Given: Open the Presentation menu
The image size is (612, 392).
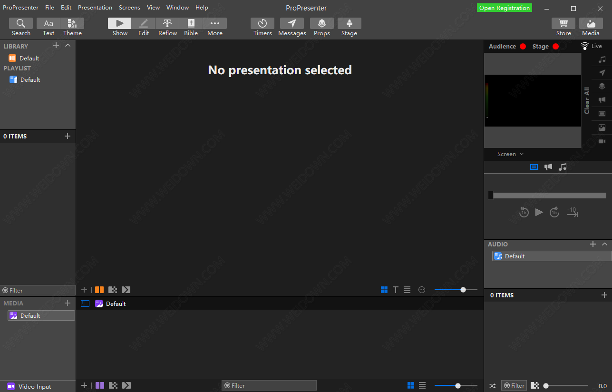Looking at the screenshot, I should click(95, 8).
